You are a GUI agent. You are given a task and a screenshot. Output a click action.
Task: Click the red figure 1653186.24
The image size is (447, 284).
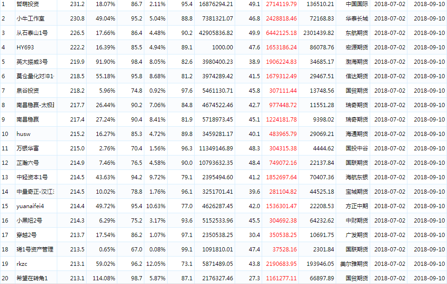[x=281, y=47]
